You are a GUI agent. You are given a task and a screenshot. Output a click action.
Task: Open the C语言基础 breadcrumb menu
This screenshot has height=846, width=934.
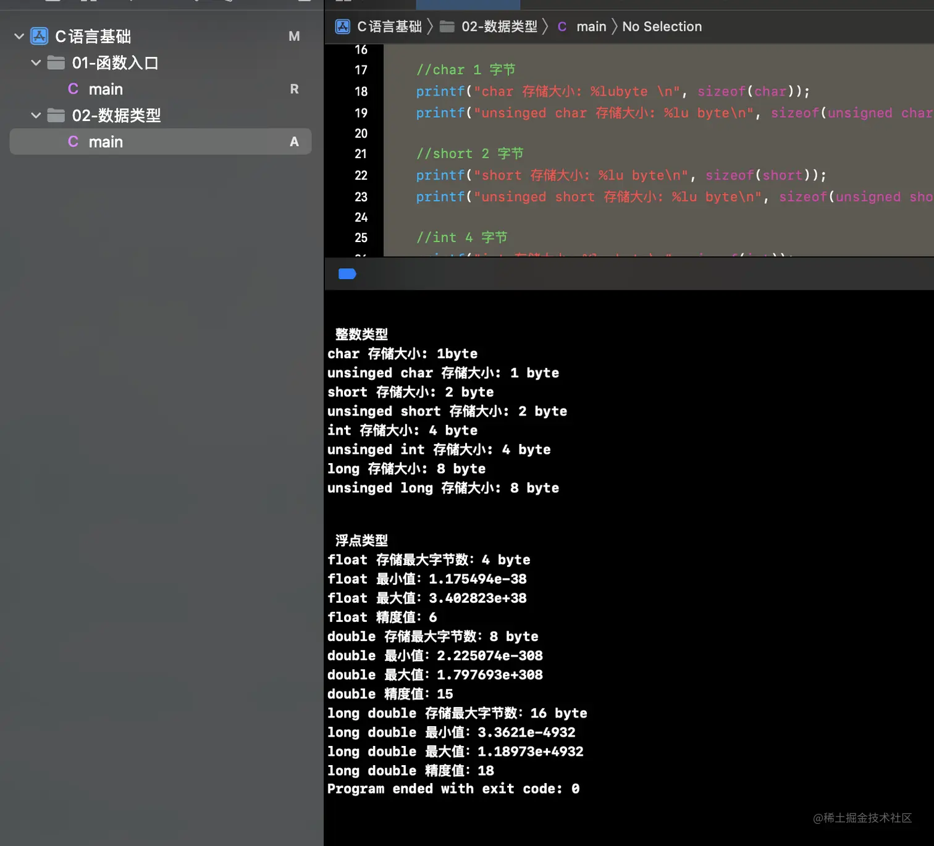pos(390,27)
